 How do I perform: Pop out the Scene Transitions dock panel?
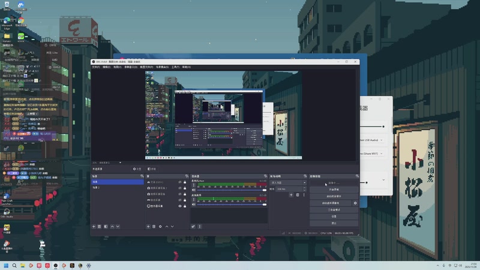305,176
